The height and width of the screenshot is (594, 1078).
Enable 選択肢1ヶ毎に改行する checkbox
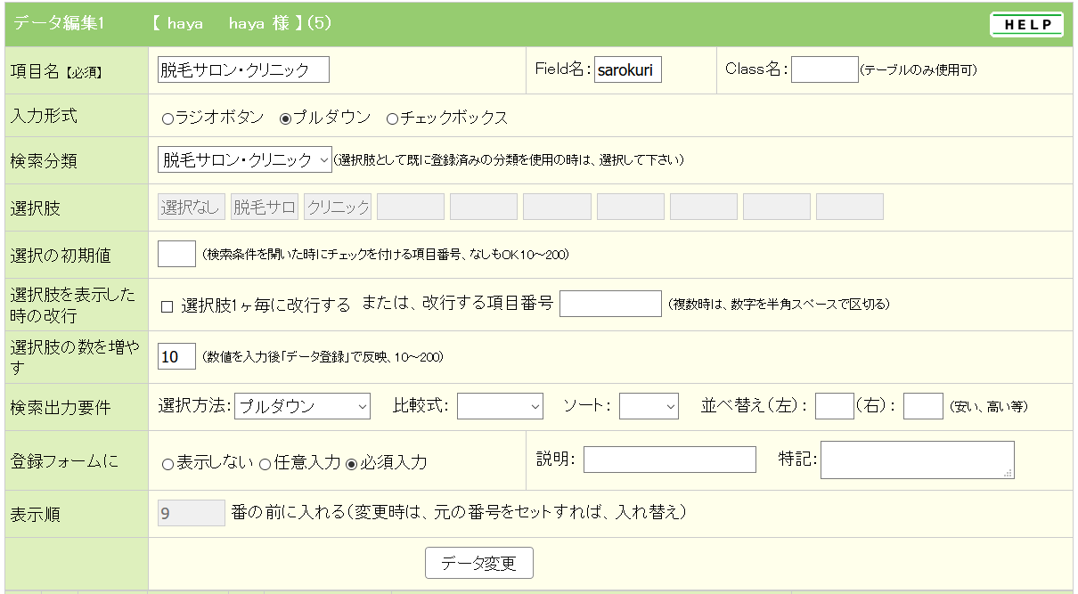[167, 306]
